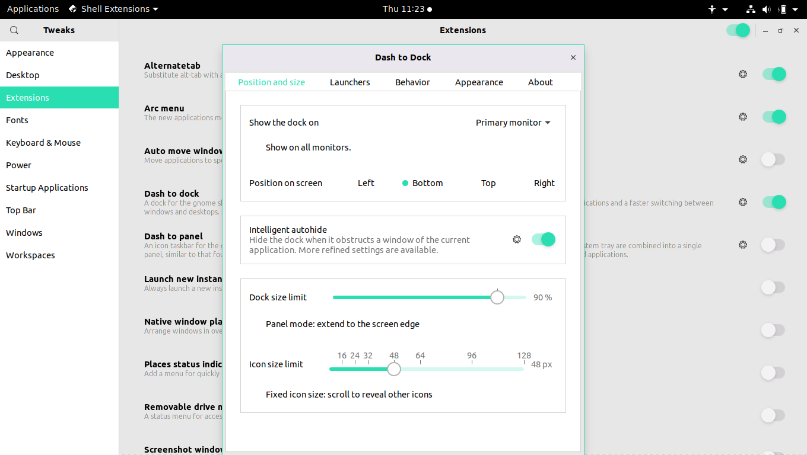Expand the Primary monitor dropdown
Viewport: 807px width, 455px height.
(513, 123)
